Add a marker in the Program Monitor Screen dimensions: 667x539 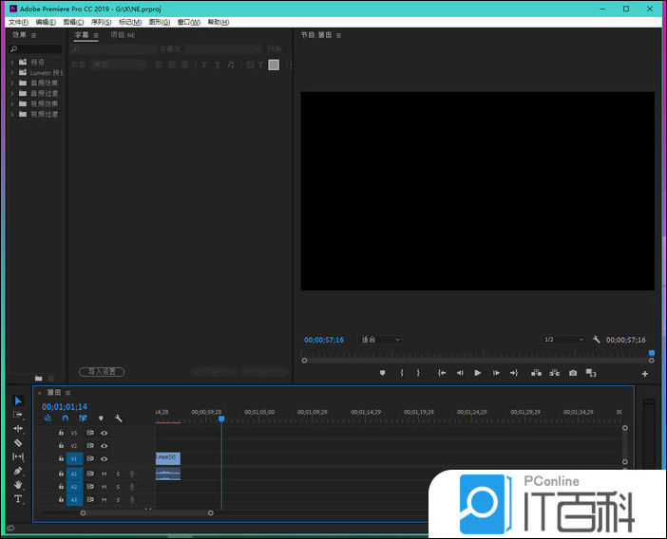pyautogui.click(x=383, y=373)
